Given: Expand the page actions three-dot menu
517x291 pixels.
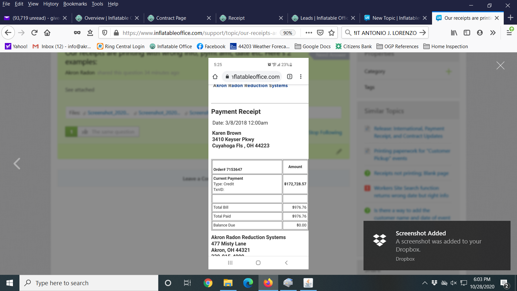Looking at the screenshot, I should [x=309, y=33].
